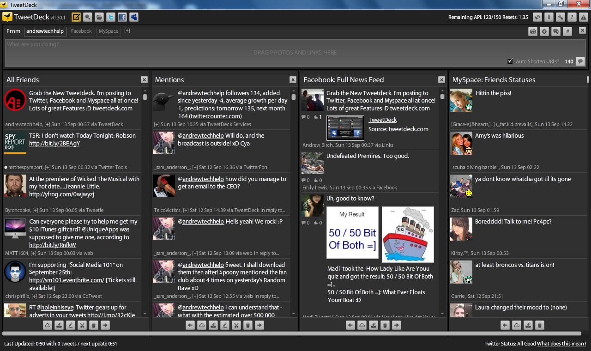Screen dimensions: 591x351
Task: Click the What are you doing text box
Action: click(295, 53)
